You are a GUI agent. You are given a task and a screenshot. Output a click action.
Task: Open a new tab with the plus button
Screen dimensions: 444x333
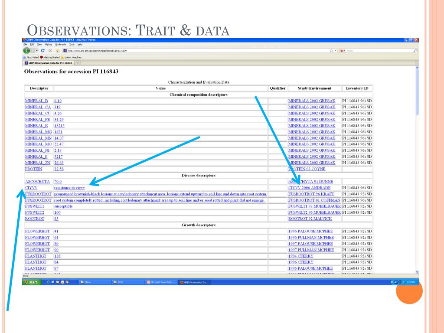coord(78,63)
